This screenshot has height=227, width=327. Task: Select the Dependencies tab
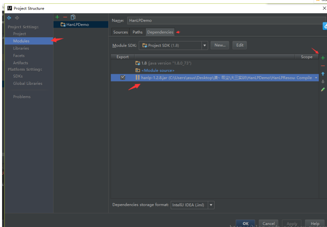[x=160, y=32]
